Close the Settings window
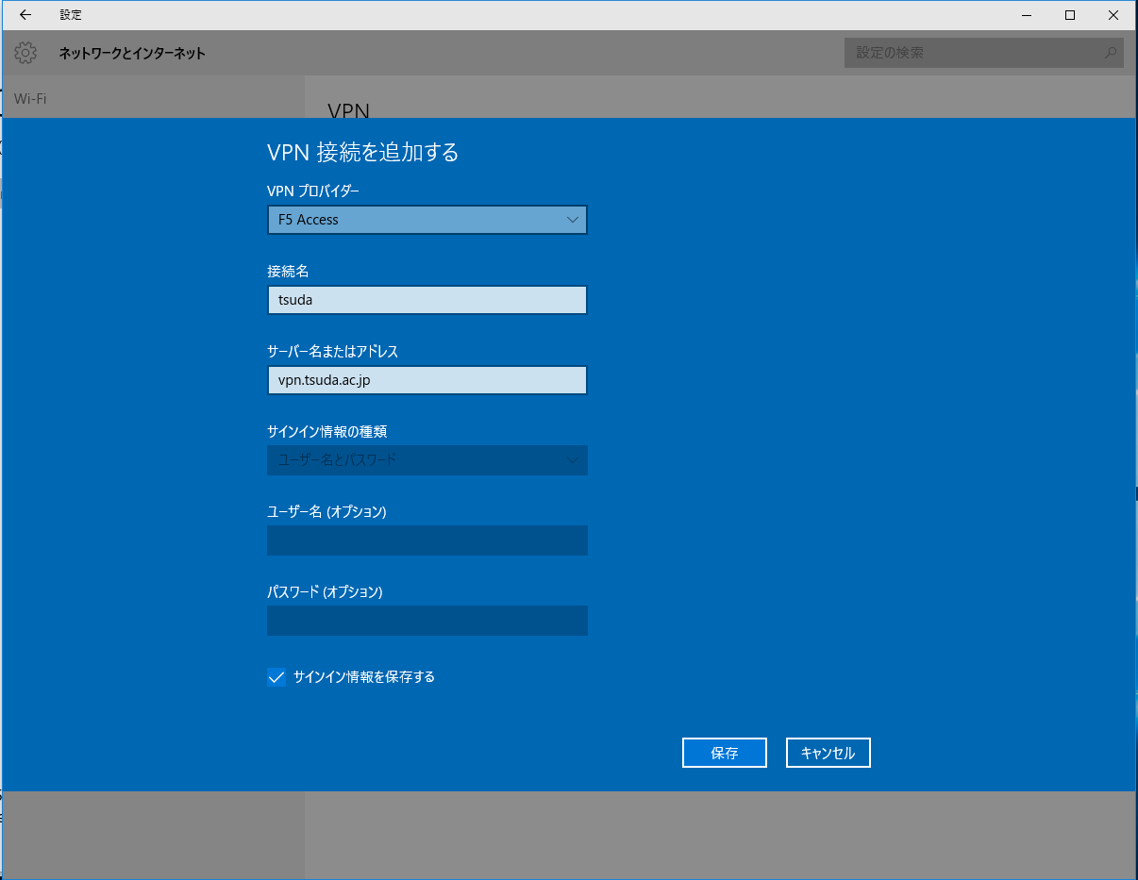The height and width of the screenshot is (880, 1138). pyautogui.click(x=1113, y=15)
